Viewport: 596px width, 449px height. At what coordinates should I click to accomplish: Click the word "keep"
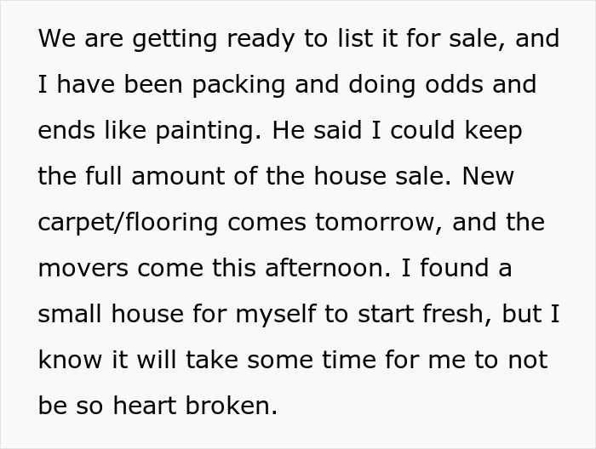point(490,132)
